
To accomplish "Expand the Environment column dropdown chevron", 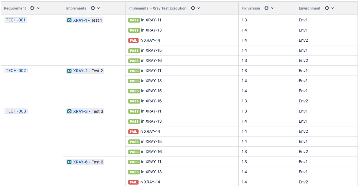I will (333, 8).
